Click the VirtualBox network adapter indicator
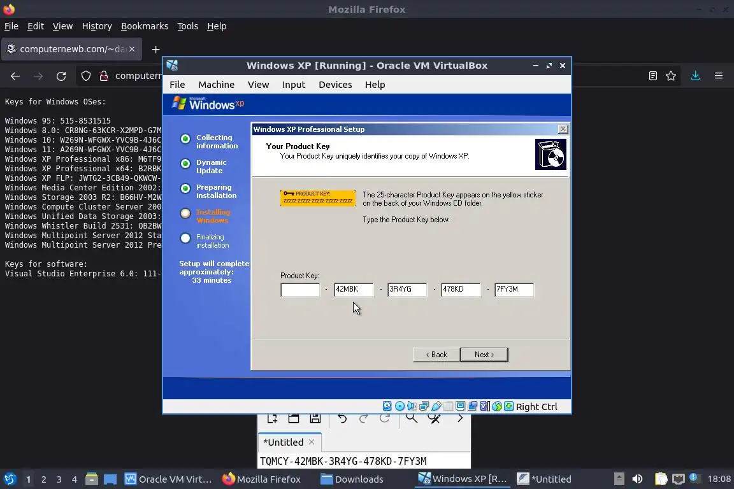 coord(424,406)
